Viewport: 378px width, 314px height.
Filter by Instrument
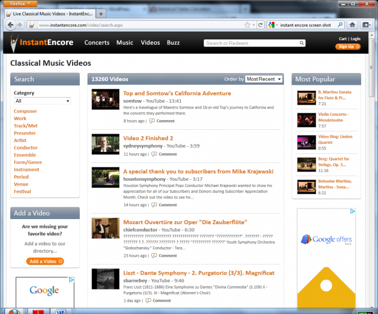pos(26,170)
